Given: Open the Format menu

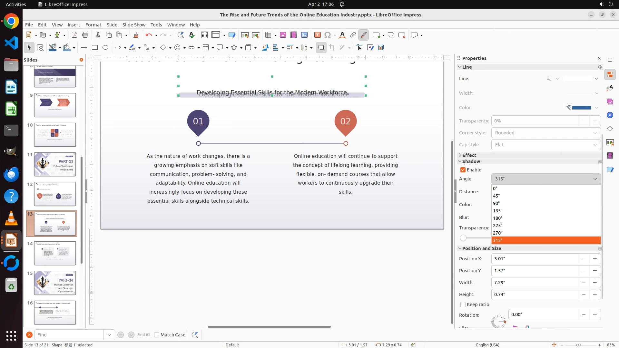Looking at the screenshot, I should pyautogui.click(x=93, y=25).
